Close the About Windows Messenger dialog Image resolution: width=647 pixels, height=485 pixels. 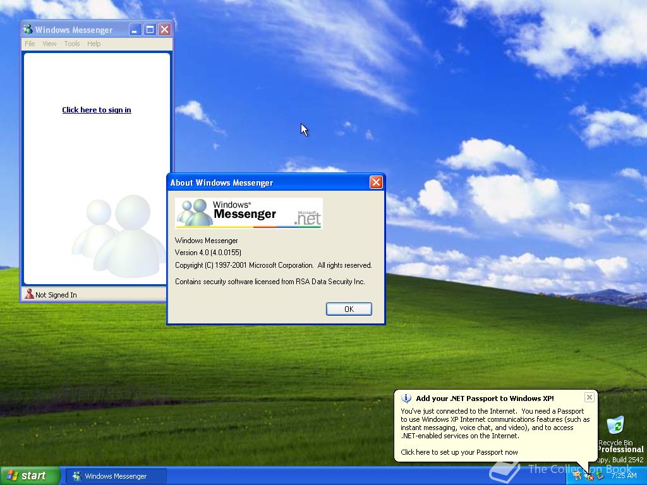(376, 183)
